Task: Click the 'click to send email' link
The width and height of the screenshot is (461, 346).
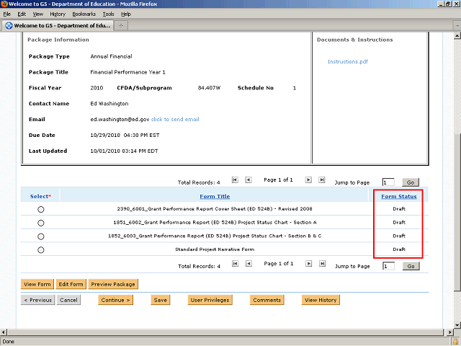Action: pos(175,119)
